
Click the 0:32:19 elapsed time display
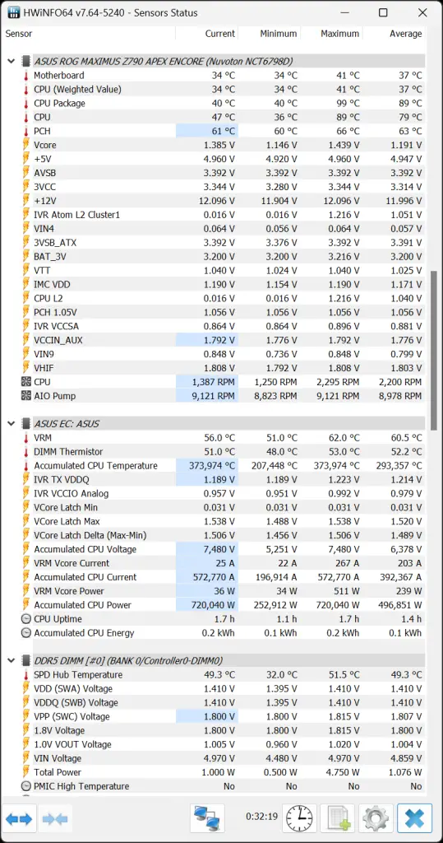tap(262, 817)
